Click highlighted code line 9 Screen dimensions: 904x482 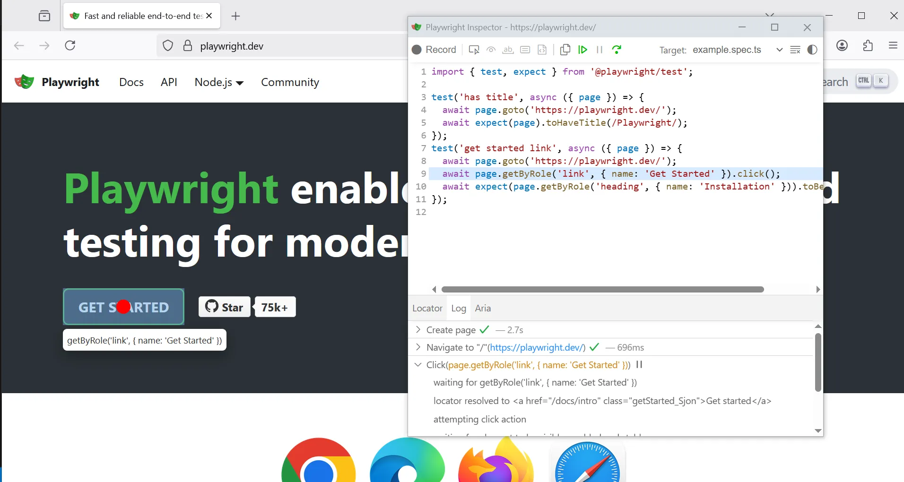tap(625, 173)
